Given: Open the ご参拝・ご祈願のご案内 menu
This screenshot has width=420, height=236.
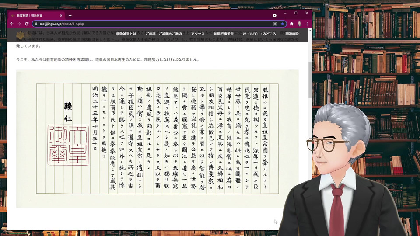Looking at the screenshot, I should 164,34.
